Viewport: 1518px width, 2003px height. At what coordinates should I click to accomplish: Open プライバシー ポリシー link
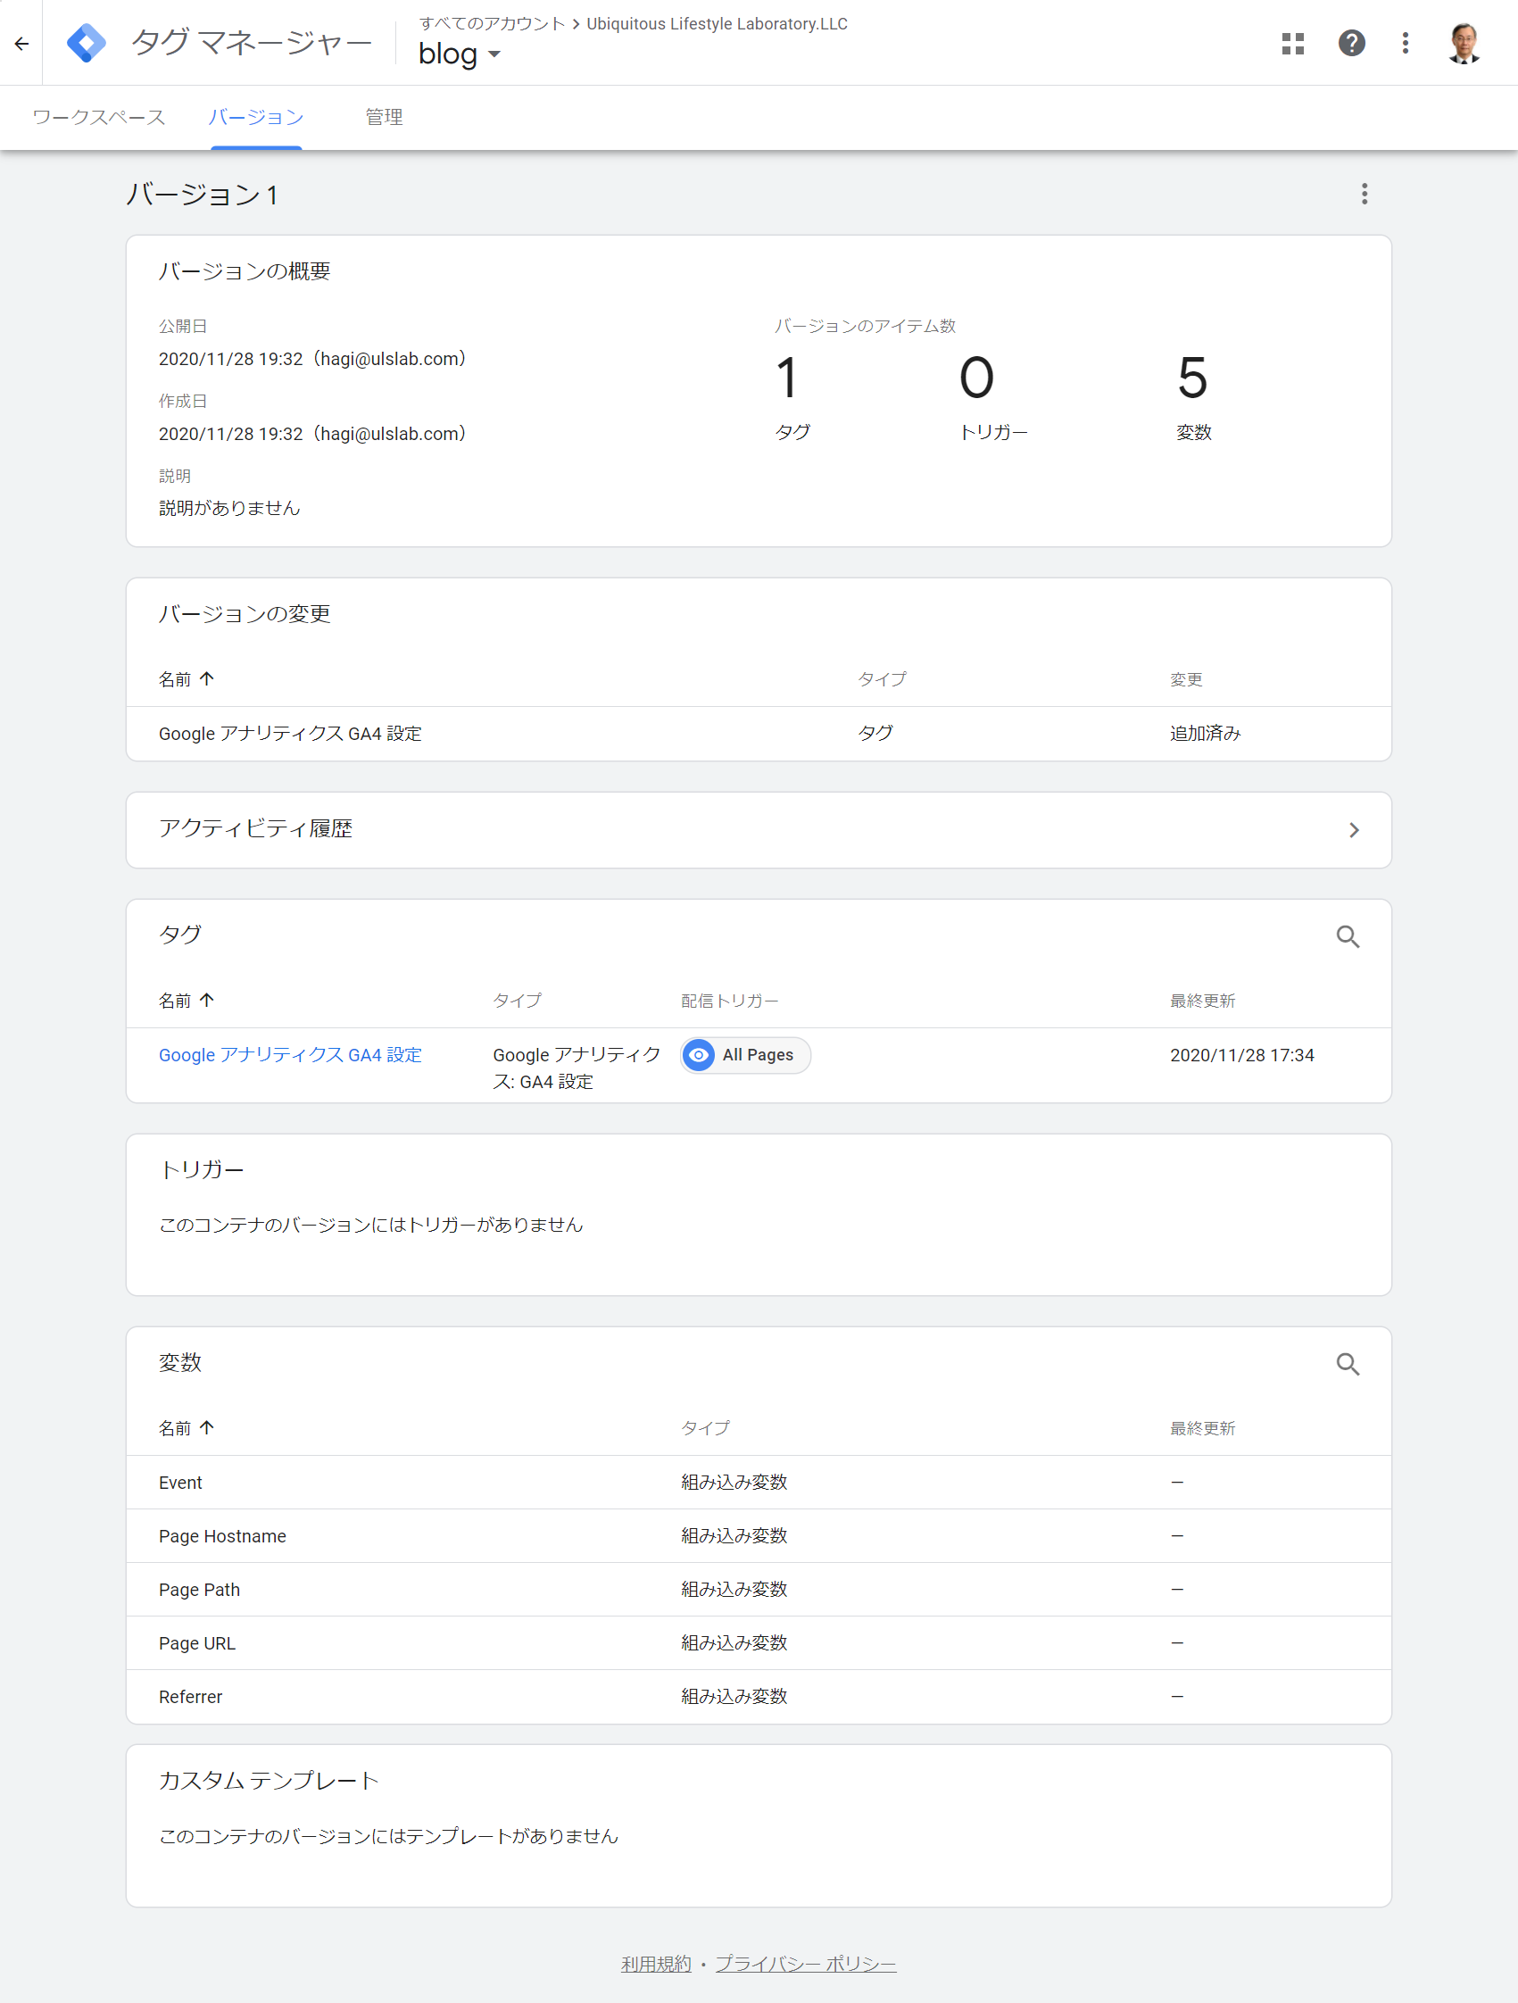click(806, 1963)
